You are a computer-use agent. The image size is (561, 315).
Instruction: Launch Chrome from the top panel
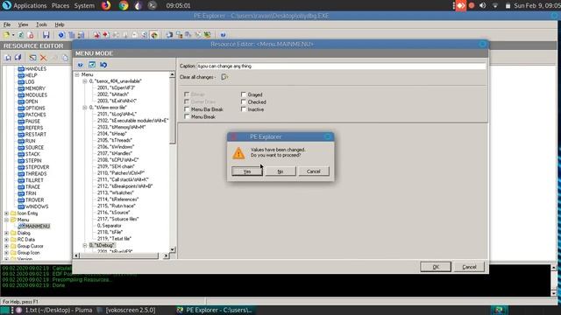click(x=124, y=5)
